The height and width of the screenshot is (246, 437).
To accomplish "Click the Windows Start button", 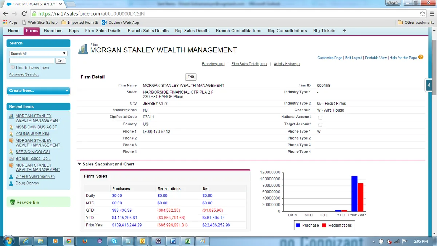I will 8,241.
